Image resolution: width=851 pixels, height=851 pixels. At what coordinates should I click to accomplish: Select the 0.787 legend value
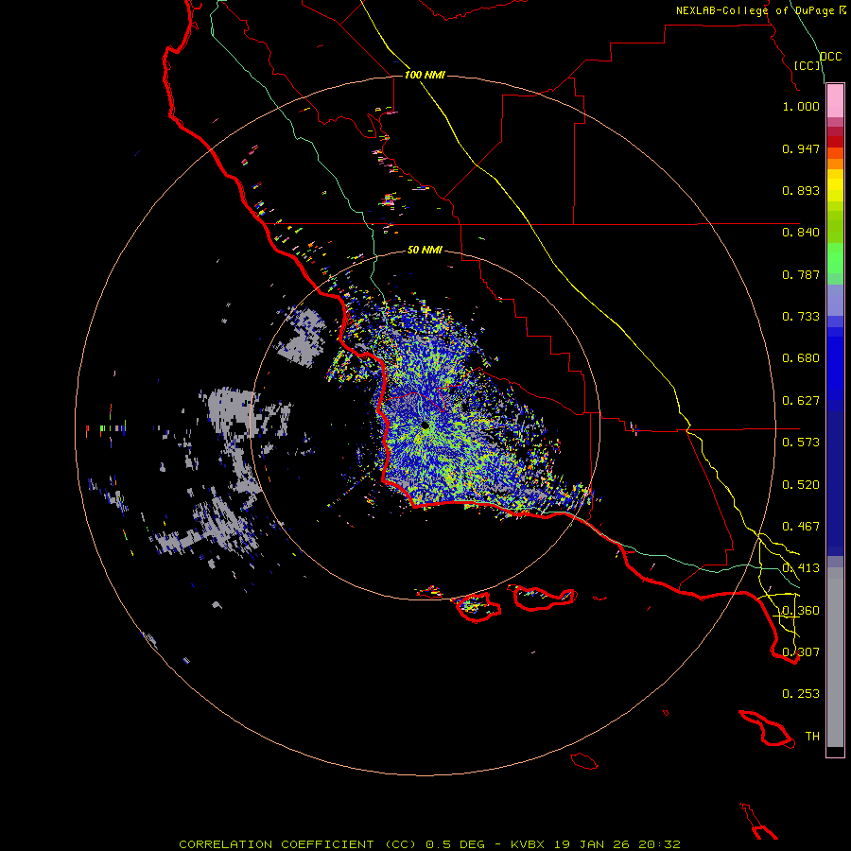[801, 274]
